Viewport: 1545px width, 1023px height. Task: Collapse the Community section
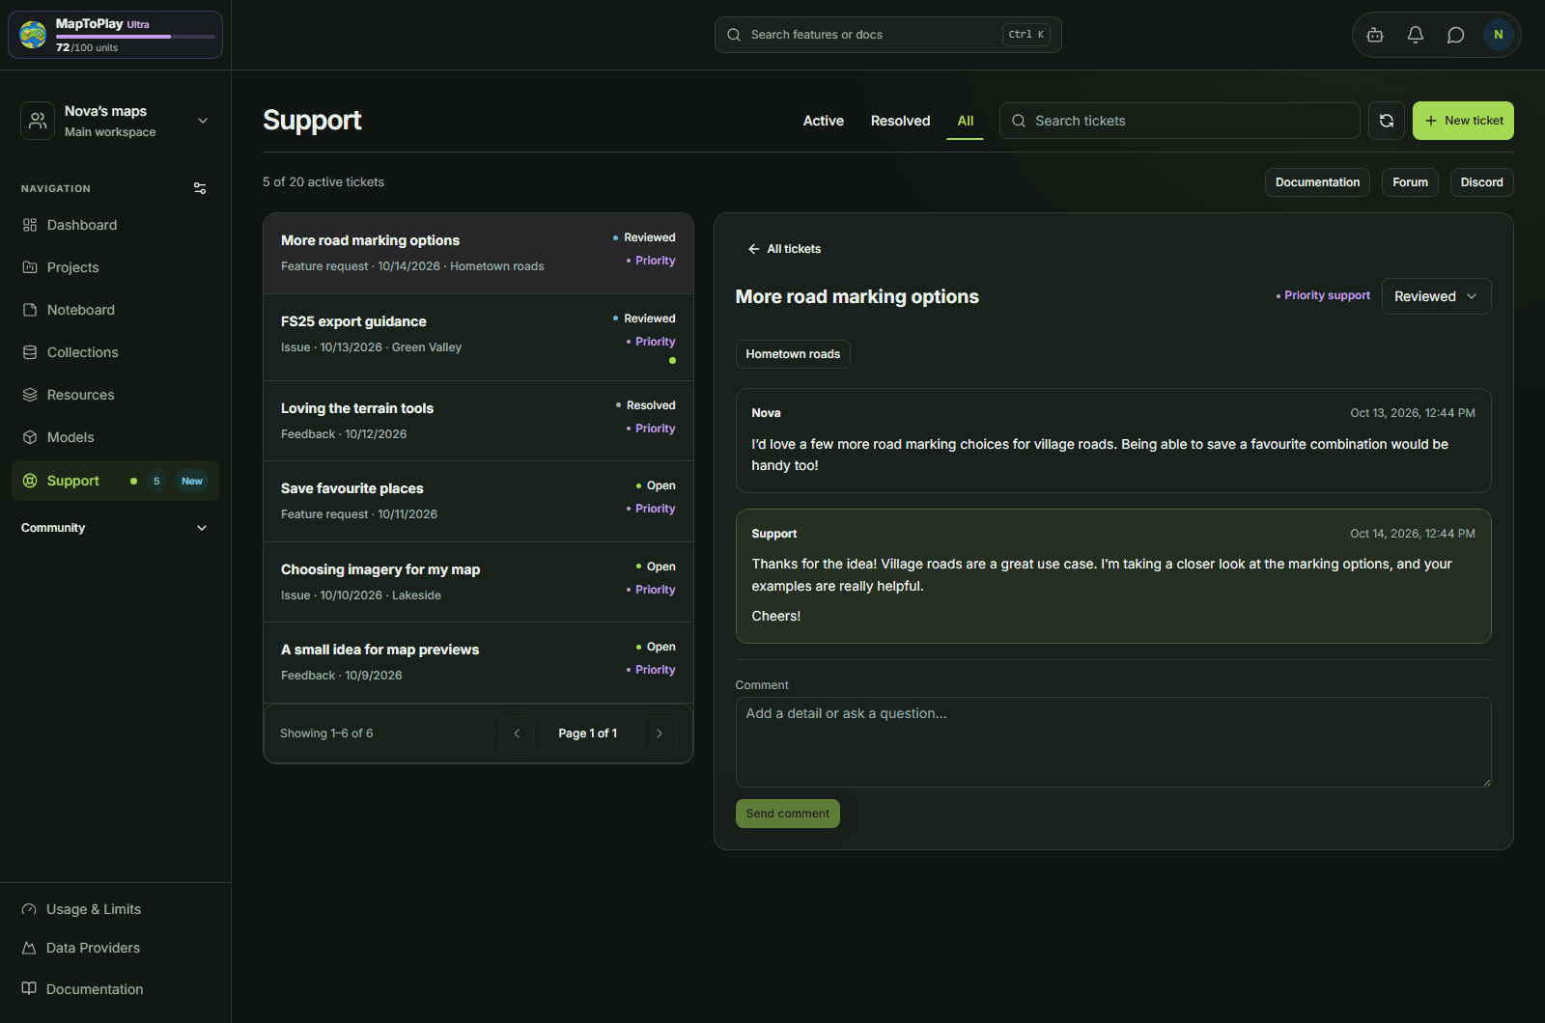pyautogui.click(x=115, y=528)
